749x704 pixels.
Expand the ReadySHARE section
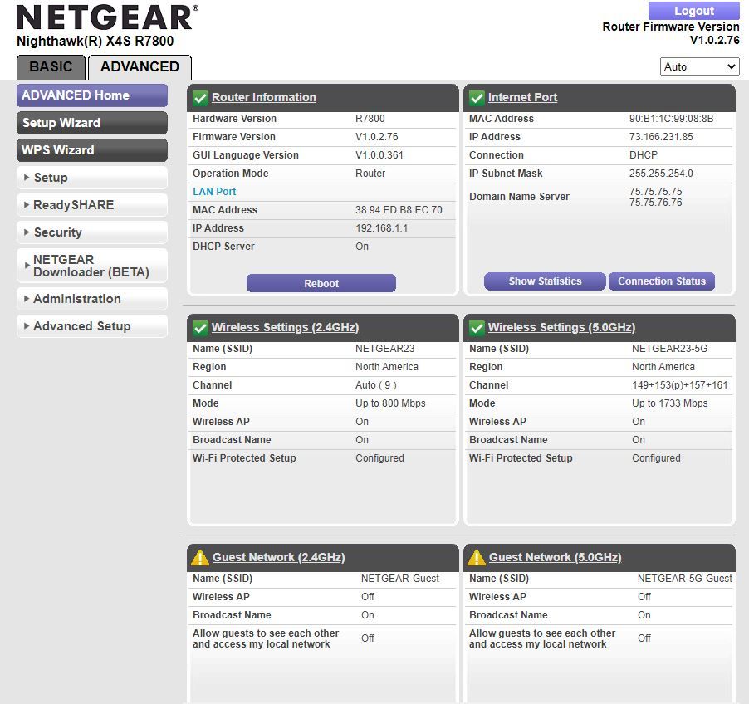click(x=91, y=205)
